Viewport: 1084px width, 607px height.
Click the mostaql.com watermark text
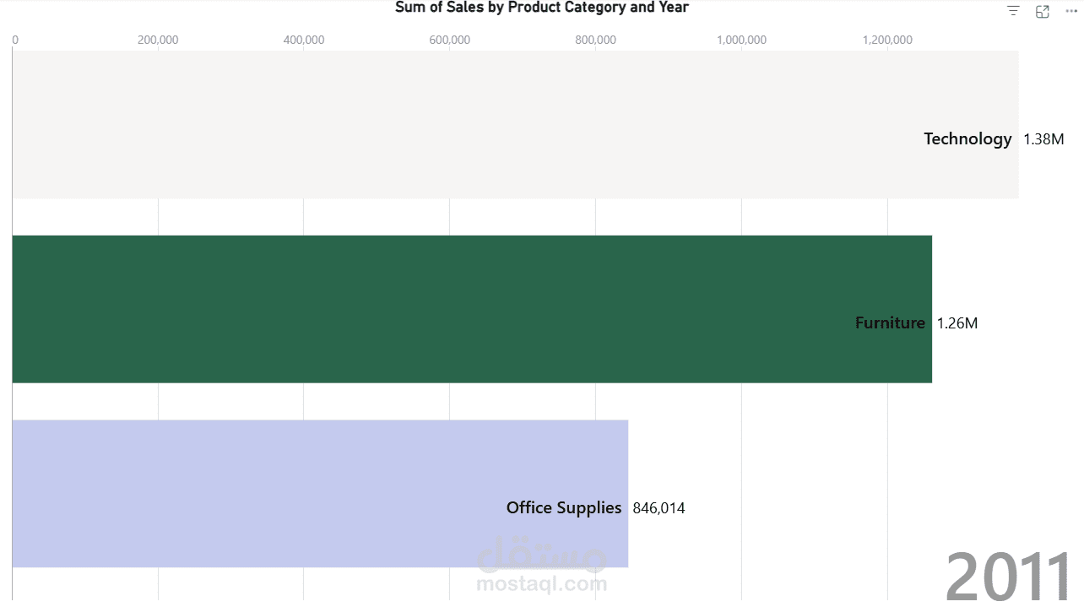541,583
